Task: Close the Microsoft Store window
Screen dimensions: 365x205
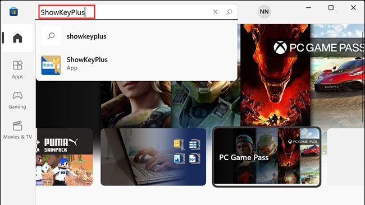Action: coord(353,8)
